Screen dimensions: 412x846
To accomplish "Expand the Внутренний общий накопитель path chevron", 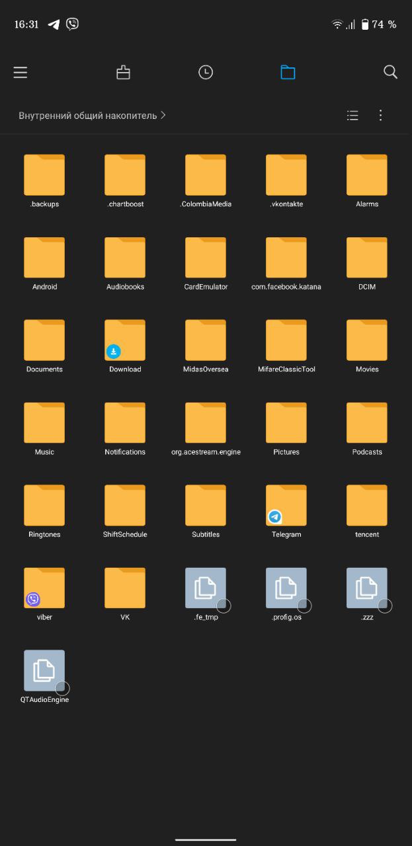I will pyautogui.click(x=163, y=115).
